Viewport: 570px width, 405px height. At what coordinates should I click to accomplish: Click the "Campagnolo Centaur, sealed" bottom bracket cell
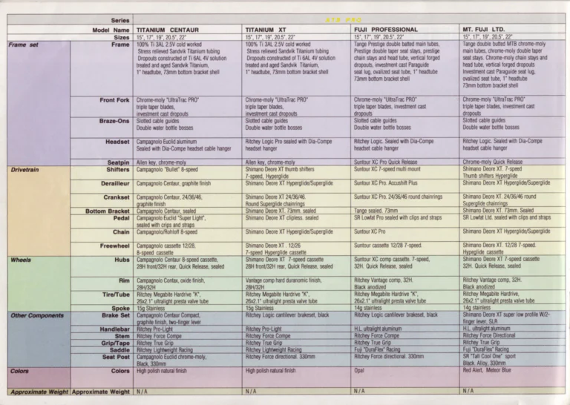click(x=166, y=211)
